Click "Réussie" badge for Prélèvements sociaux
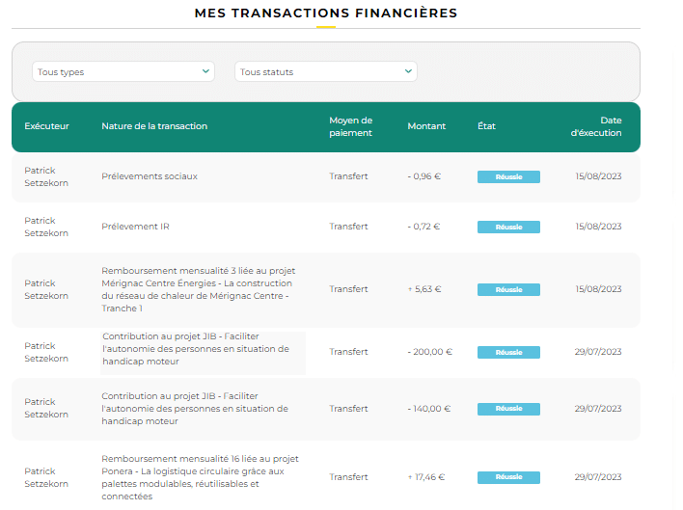 (x=508, y=176)
